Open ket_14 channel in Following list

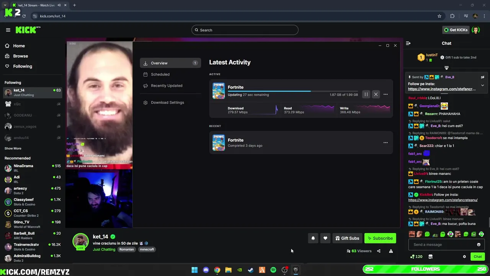point(33,92)
